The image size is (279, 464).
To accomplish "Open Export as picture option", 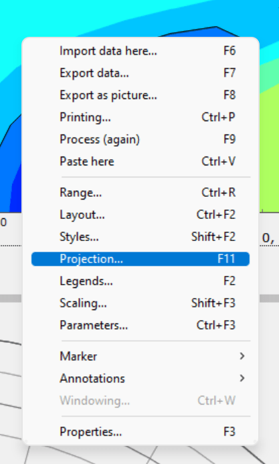I will click(141, 95).
